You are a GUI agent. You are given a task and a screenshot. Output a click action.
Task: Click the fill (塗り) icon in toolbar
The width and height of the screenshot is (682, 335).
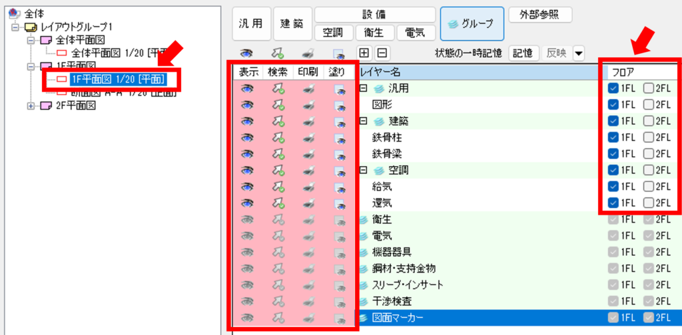click(338, 53)
